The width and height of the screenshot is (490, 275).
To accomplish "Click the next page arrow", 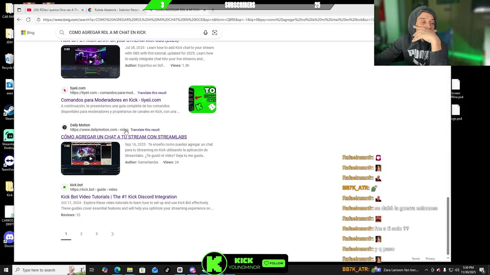I will [x=112, y=234].
